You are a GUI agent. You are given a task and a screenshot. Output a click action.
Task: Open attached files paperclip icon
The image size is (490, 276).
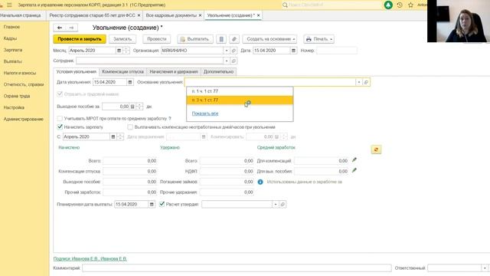234,39
